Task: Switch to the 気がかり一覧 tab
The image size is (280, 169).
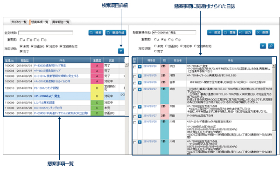Action: pos(19,22)
